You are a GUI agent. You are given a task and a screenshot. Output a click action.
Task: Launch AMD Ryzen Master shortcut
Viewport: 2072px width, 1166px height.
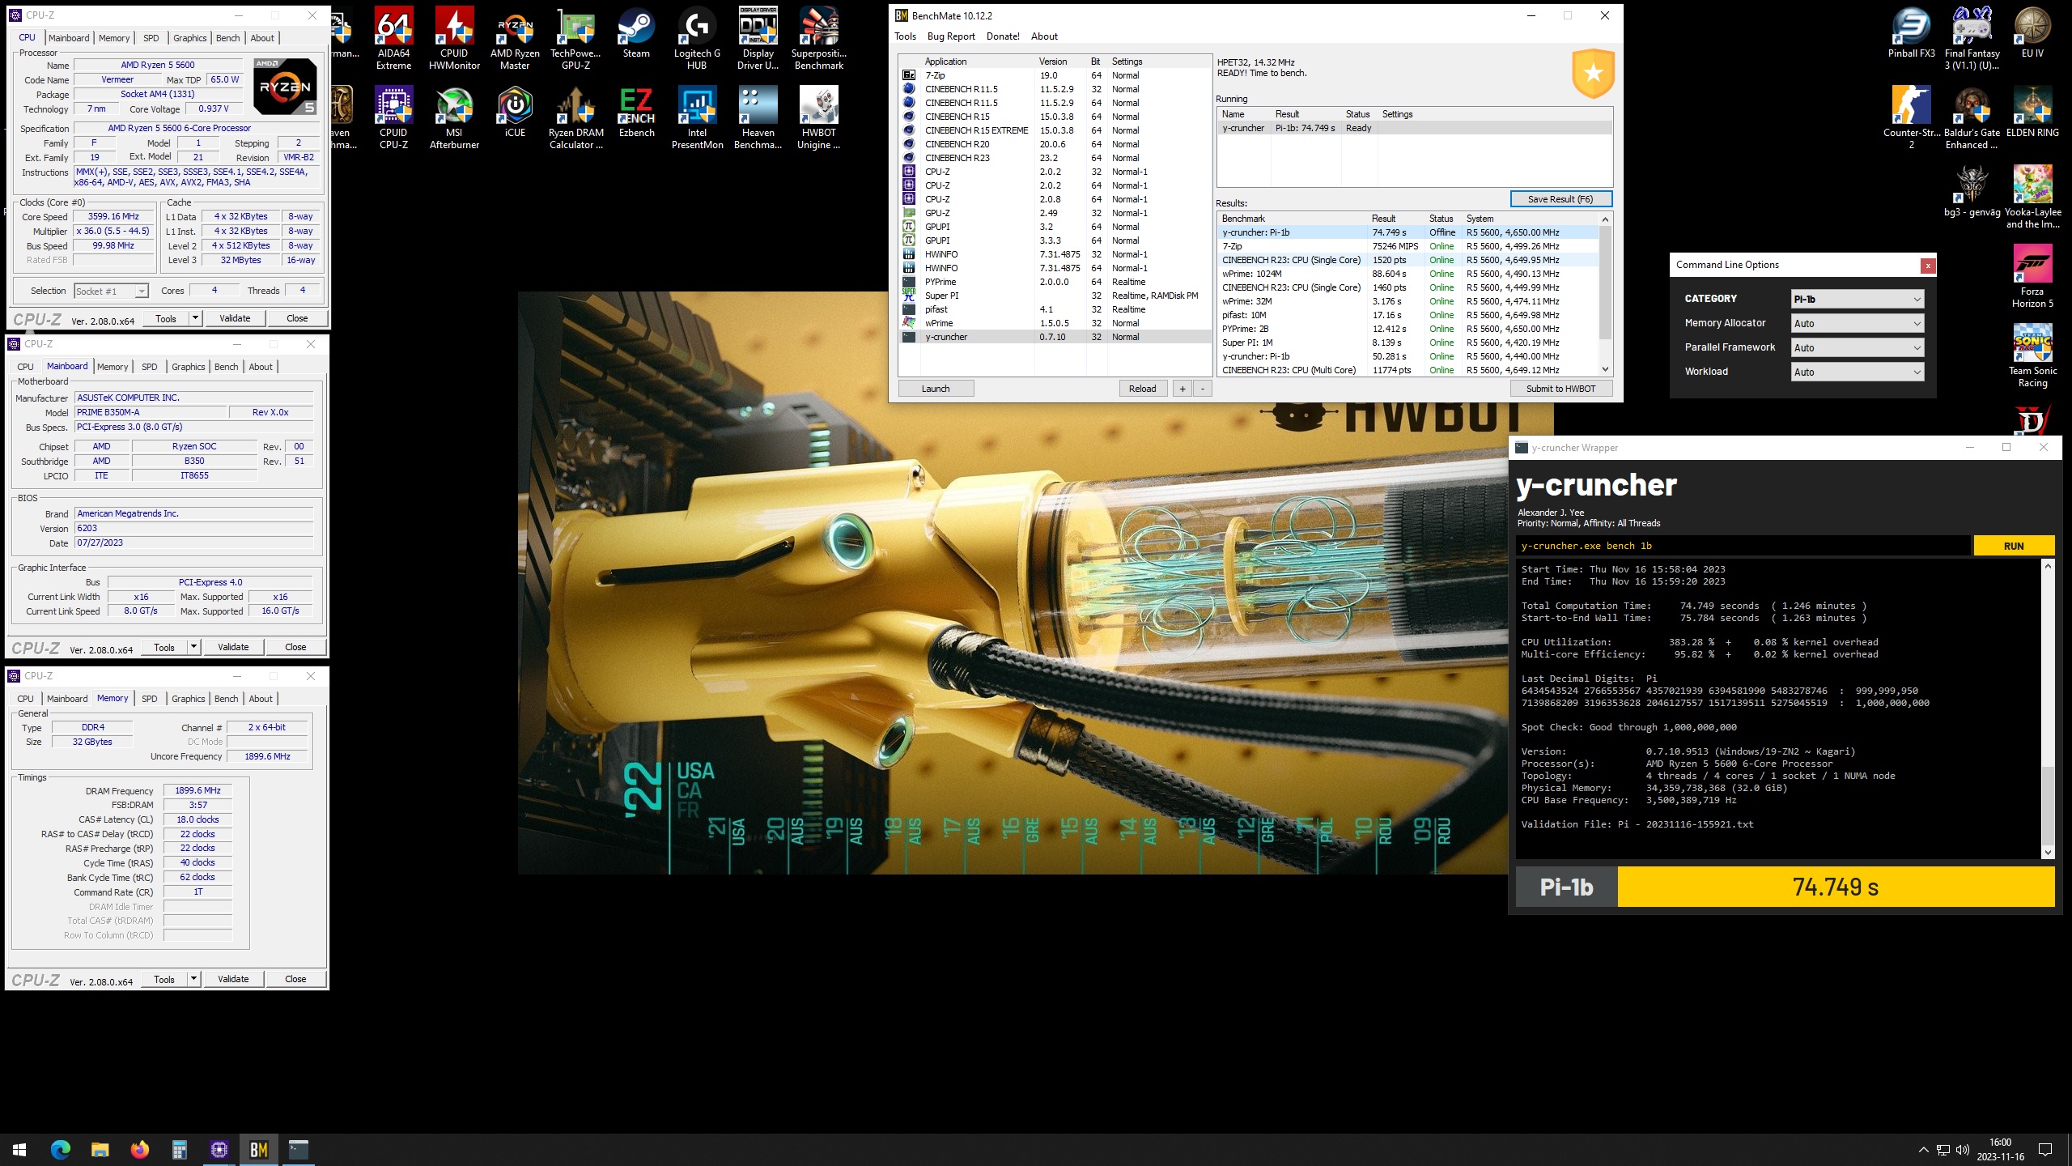click(x=515, y=37)
